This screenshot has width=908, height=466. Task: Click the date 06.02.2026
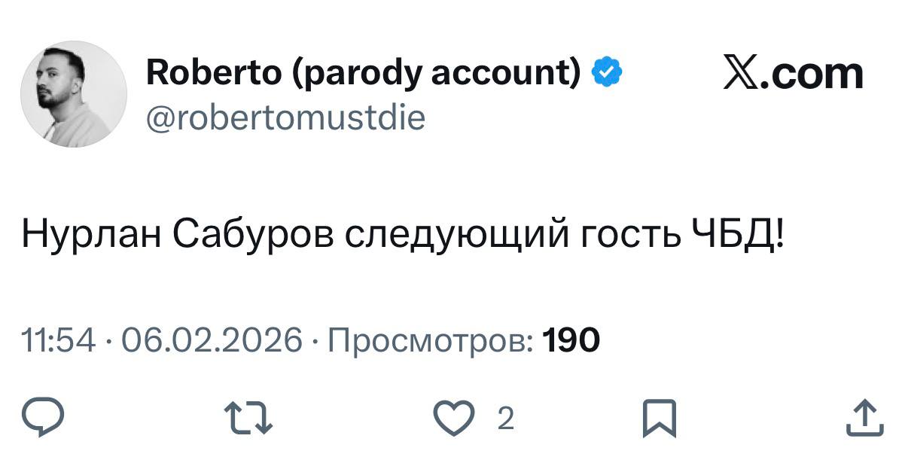point(212,340)
